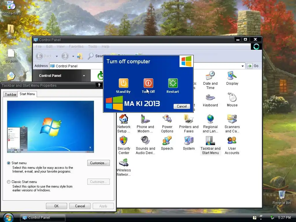This screenshot has width=296, height=222.
Task: Open Power Options icon
Action: click(167, 124)
